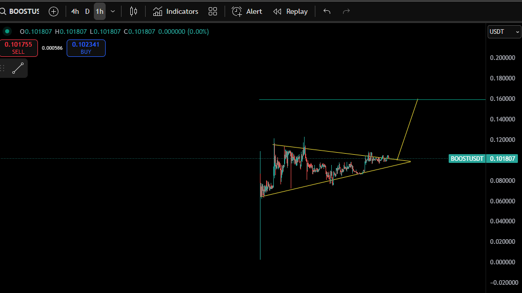The height and width of the screenshot is (293, 522).
Task: Redo the last chart action
Action: click(346, 11)
